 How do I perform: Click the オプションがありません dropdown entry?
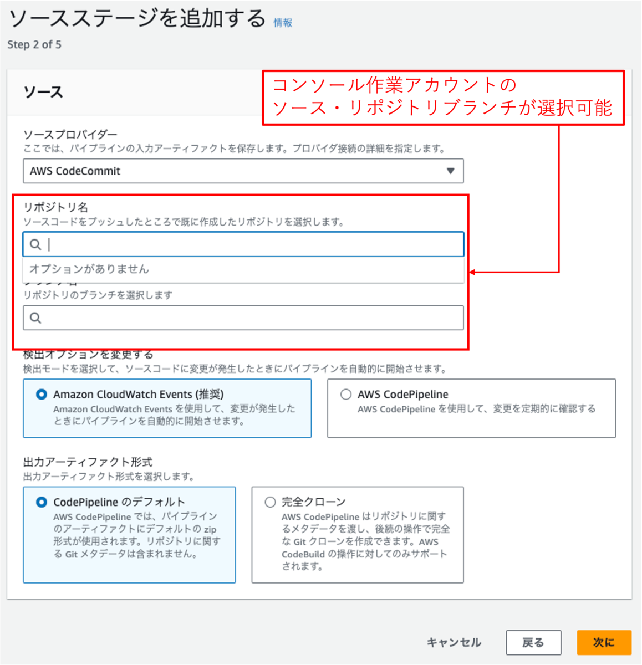[243, 269]
